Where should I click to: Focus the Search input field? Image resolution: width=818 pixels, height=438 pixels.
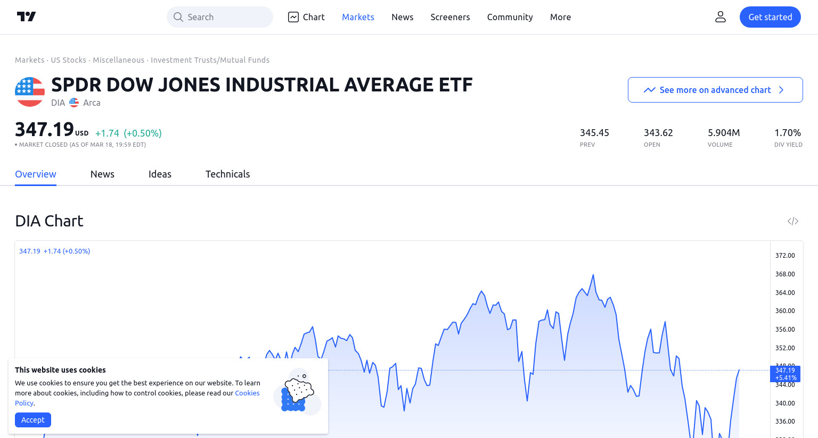point(220,17)
